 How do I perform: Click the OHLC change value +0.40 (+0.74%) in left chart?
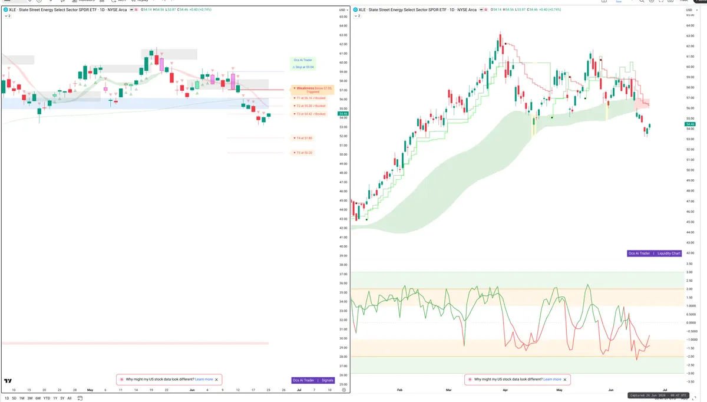point(199,10)
